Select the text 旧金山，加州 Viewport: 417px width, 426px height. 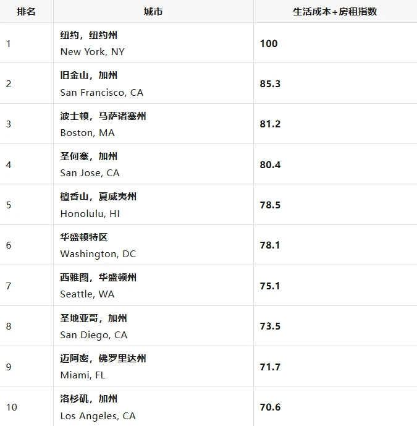89,75
